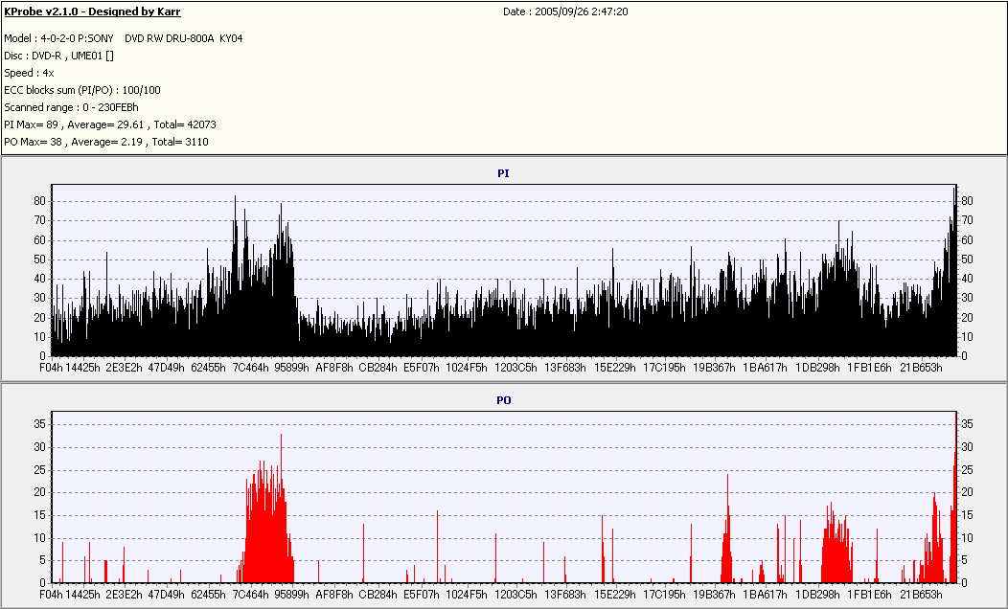Click CB284h label under PI chart

[378, 368]
